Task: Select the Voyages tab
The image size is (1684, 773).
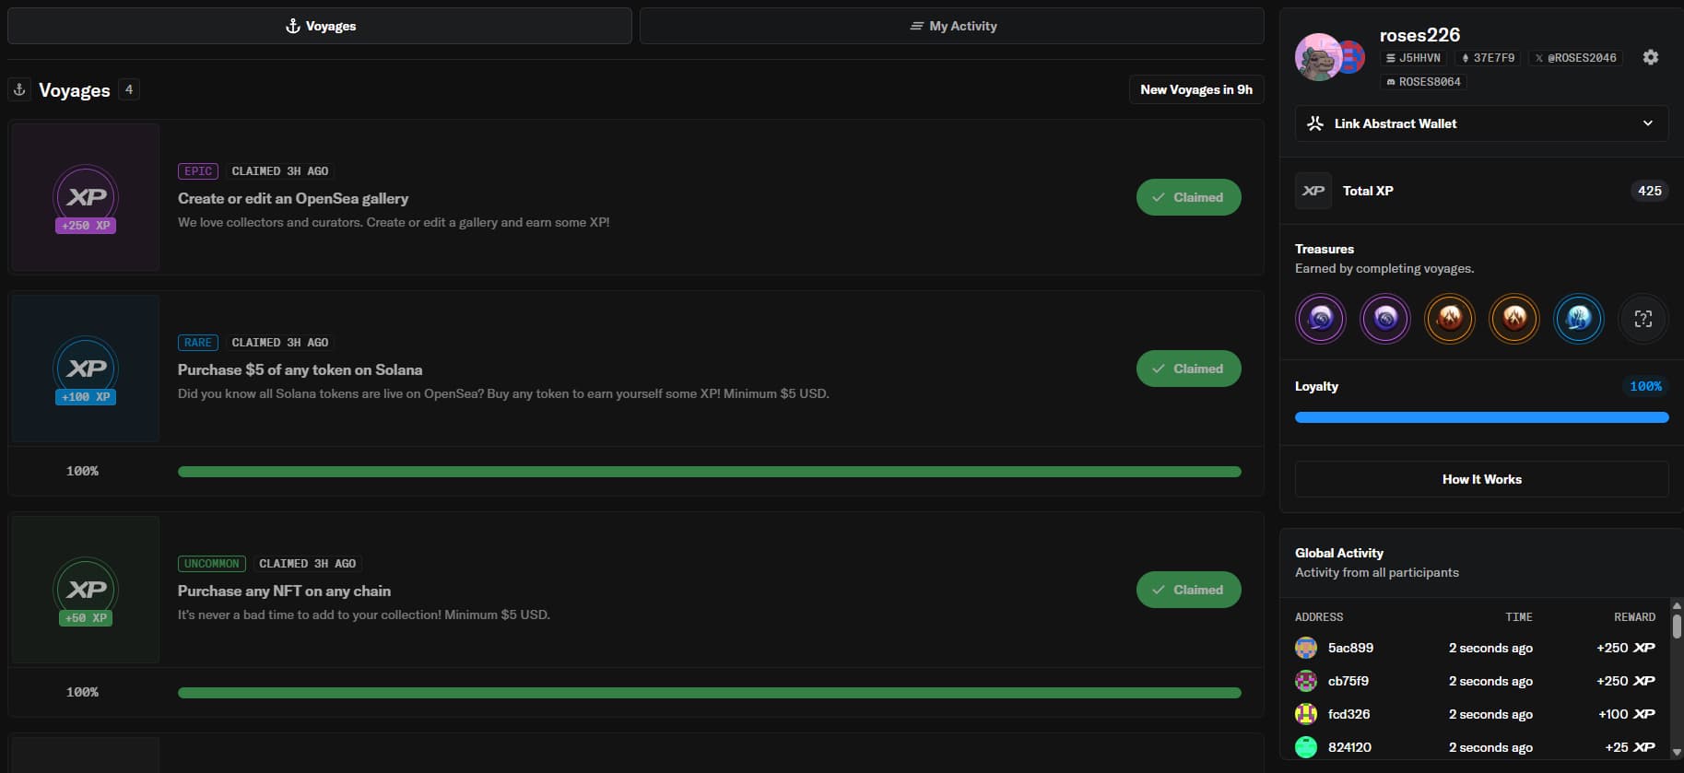Action: coord(319,26)
